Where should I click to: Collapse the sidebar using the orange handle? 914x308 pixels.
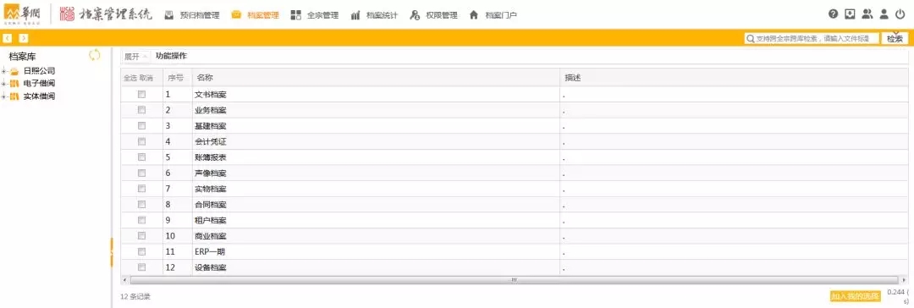[112, 253]
